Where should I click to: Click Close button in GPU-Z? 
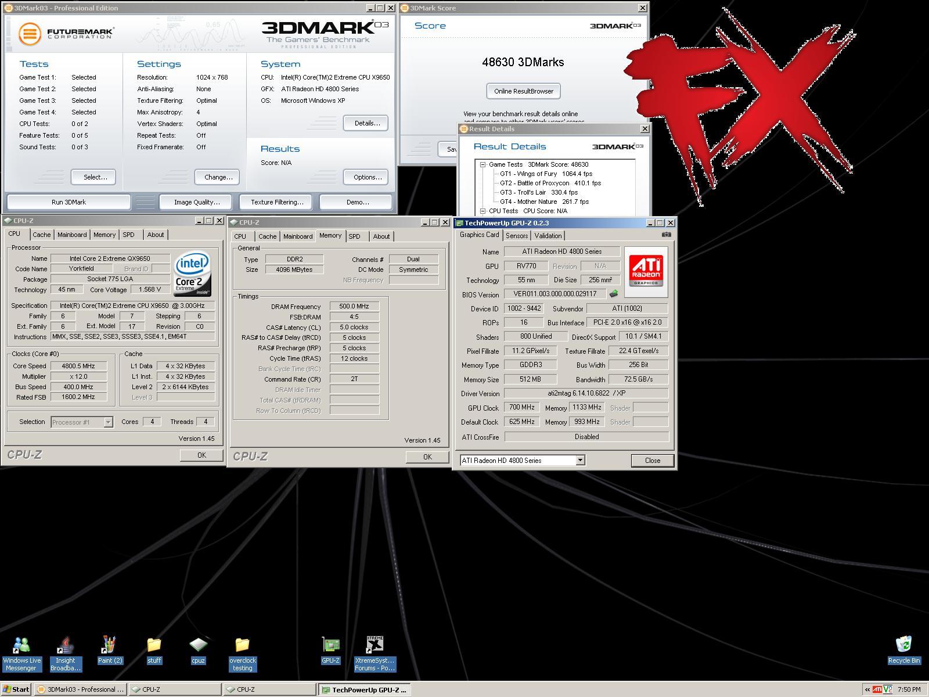[653, 461]
